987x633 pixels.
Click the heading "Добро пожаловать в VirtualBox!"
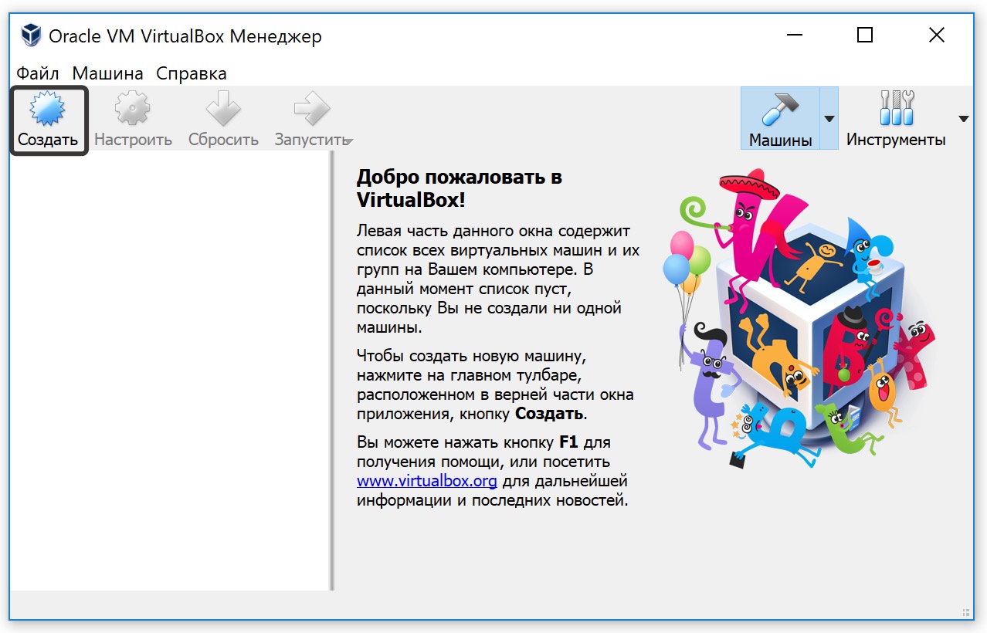tap(460, 188)
